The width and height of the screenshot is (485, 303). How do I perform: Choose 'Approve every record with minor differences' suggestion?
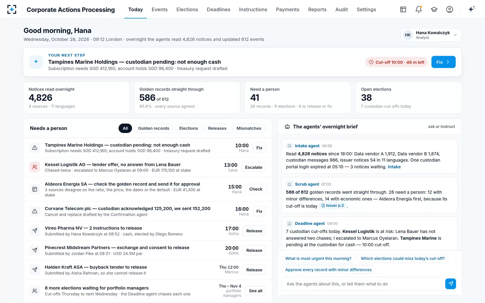tap(328, 270)
